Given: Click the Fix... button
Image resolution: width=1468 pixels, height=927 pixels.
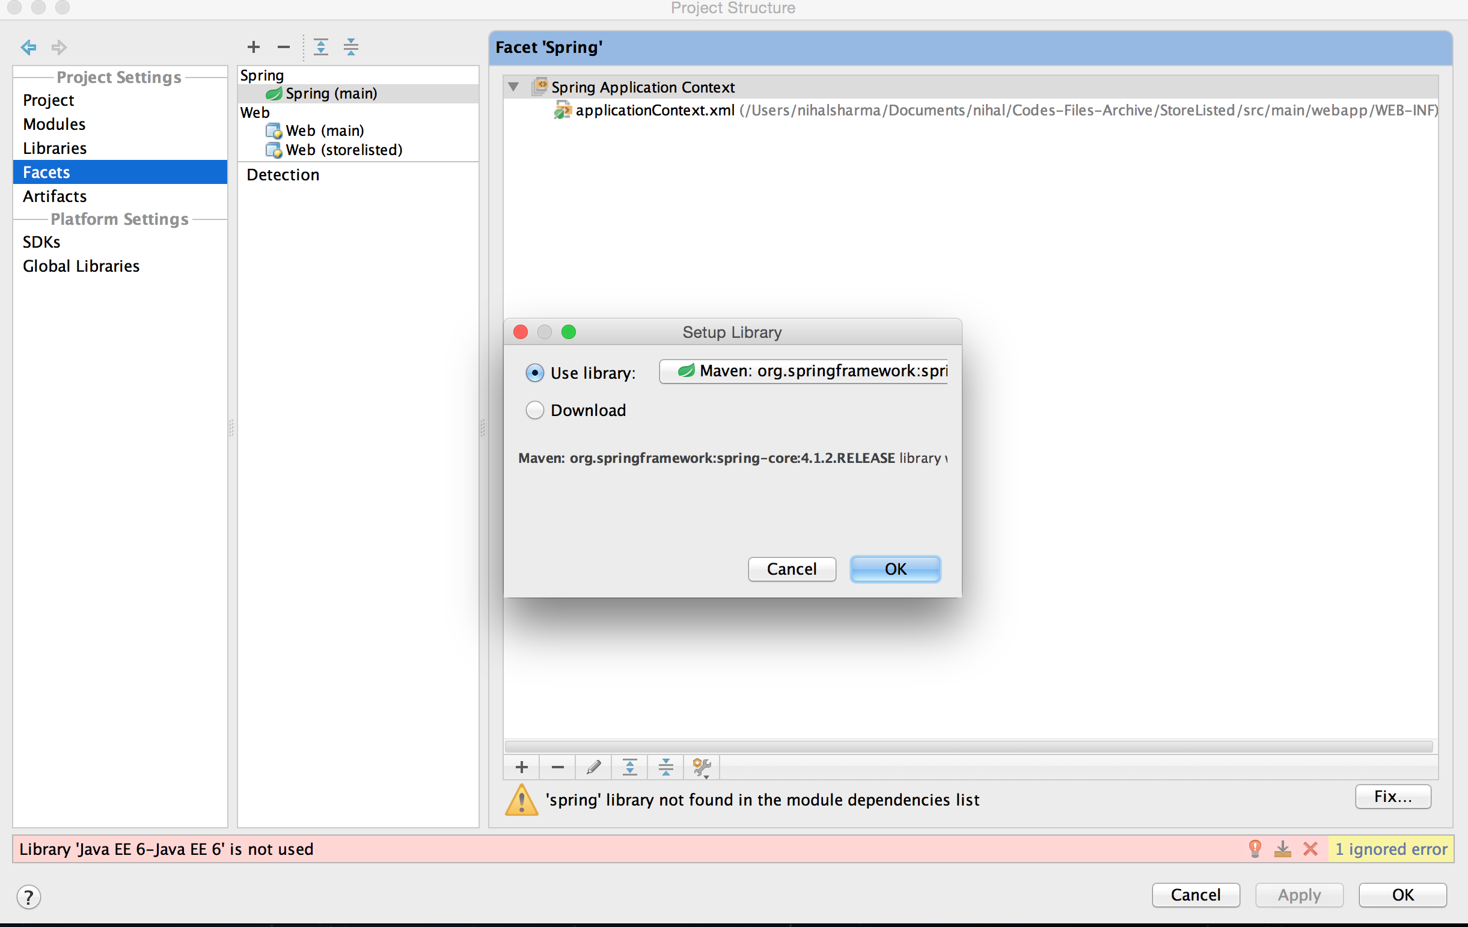Looking at the screenshot, I should coord(1392,797).
